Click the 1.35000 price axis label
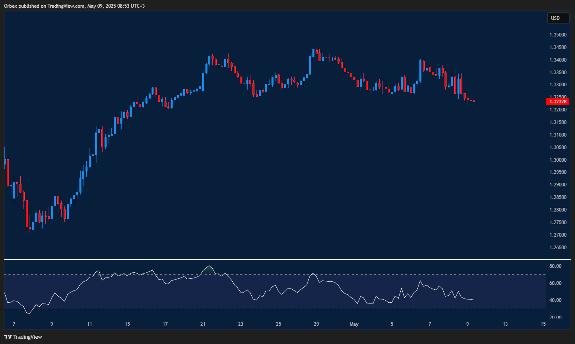Image resolution: width=575 pixels, height=344 pixels. [x=558, y=35]
